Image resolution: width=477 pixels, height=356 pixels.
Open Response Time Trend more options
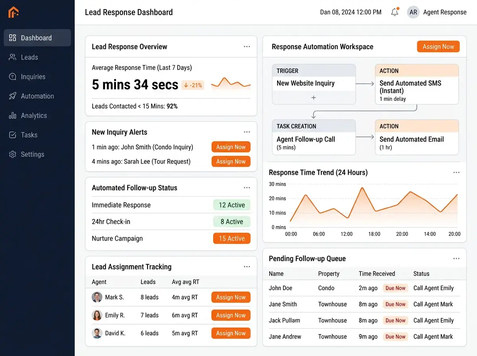pos(456,172)
